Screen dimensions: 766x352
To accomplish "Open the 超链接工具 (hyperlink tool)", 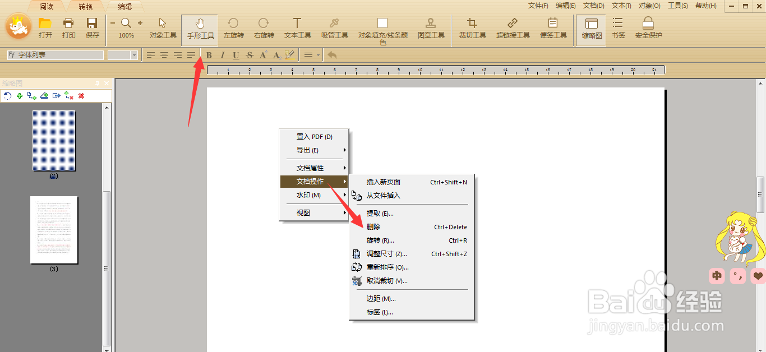I will point(512,29).
